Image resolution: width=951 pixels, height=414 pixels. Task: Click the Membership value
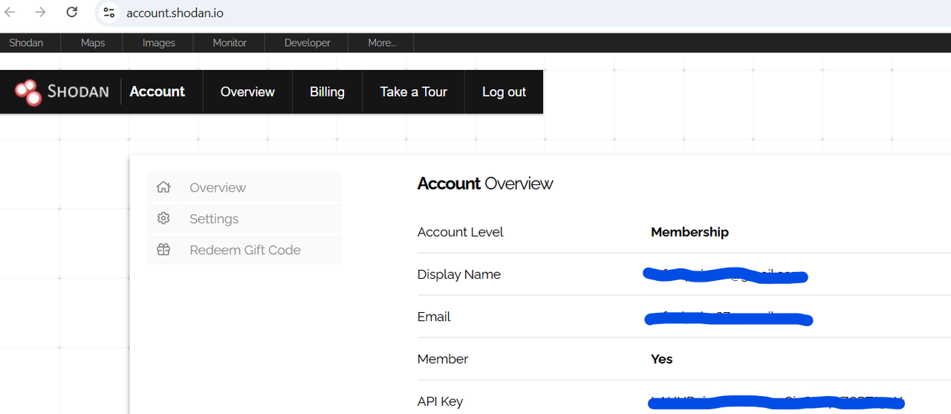(689, 232)
